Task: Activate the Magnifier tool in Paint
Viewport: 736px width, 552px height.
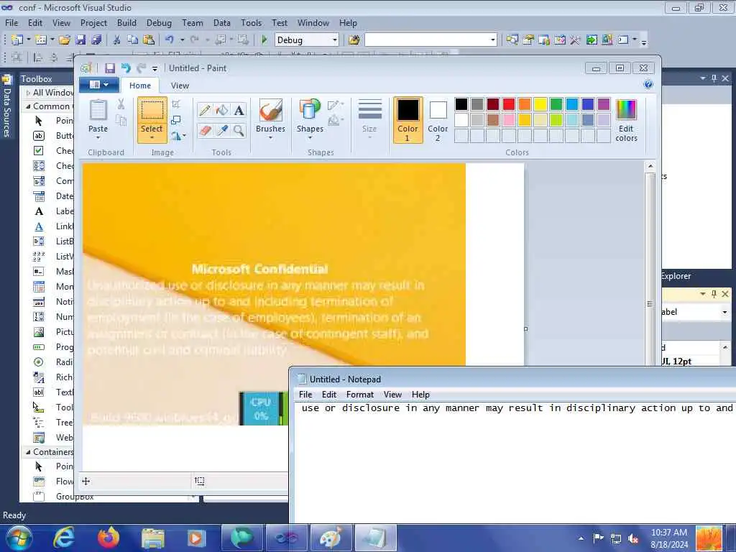Action: point(239,131)
